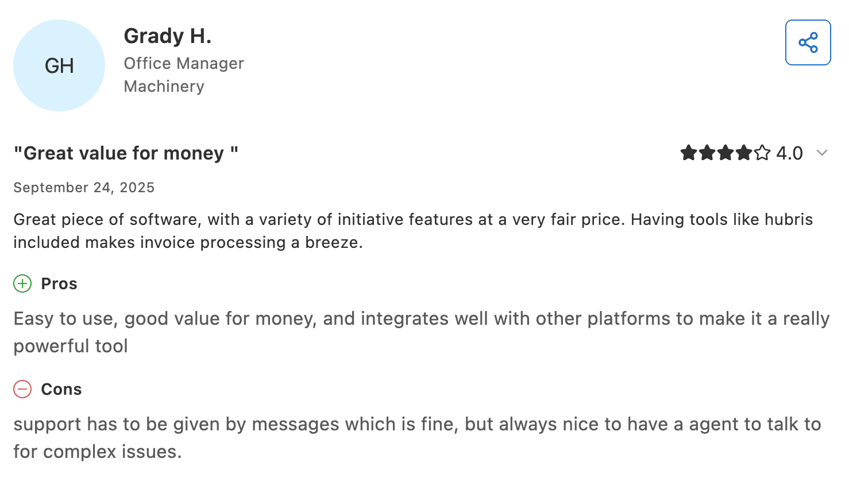Screen dimensions: 849x482
Task: Click the review summary paragraph about hubris
Action: click(x=412, y=231)
